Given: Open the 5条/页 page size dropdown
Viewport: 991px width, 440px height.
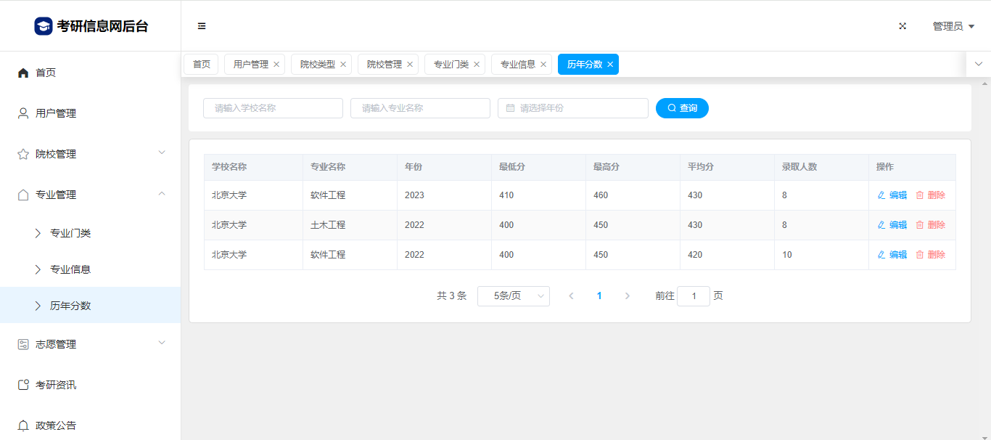Looking at the screenshot, I should pyautogui.click(x=513, y=296).
